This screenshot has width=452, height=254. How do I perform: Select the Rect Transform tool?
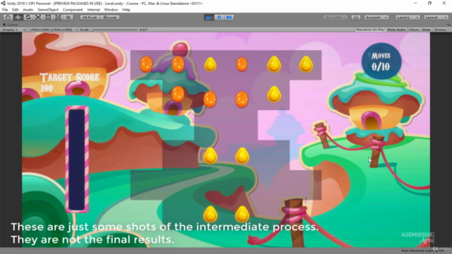point(48,18)
